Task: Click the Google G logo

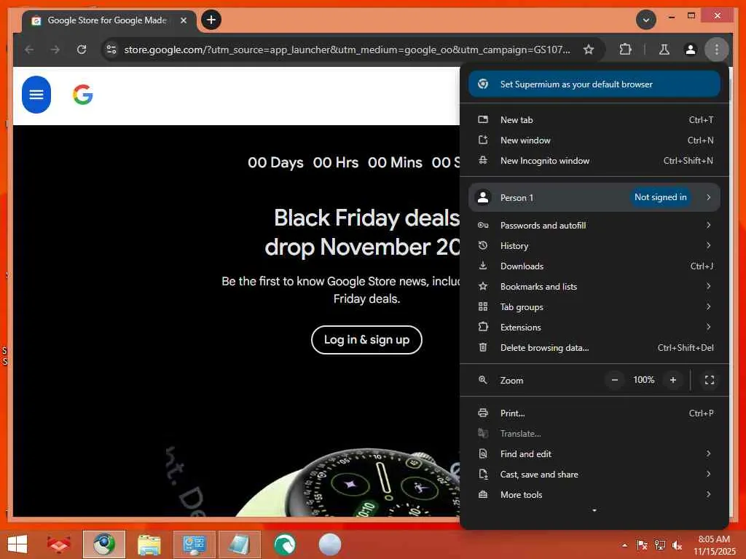Action: [x=83, y=95]
